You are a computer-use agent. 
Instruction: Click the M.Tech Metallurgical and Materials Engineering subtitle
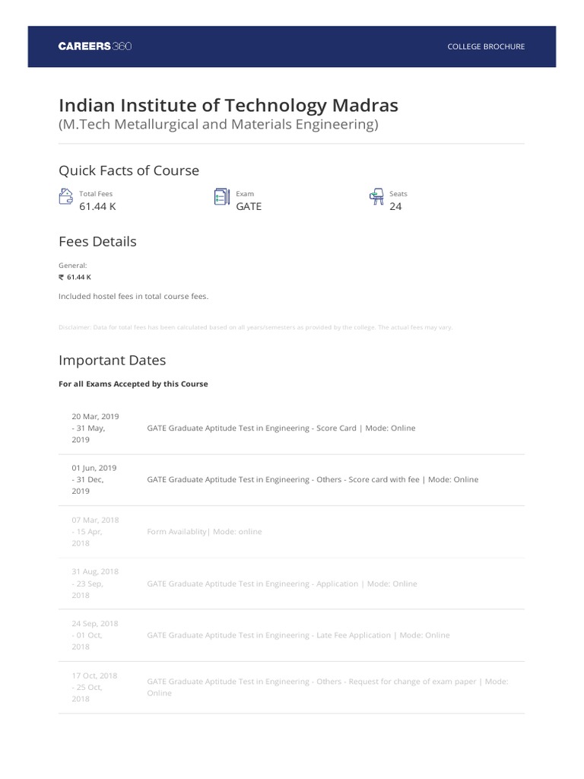(x=218, y=124)
